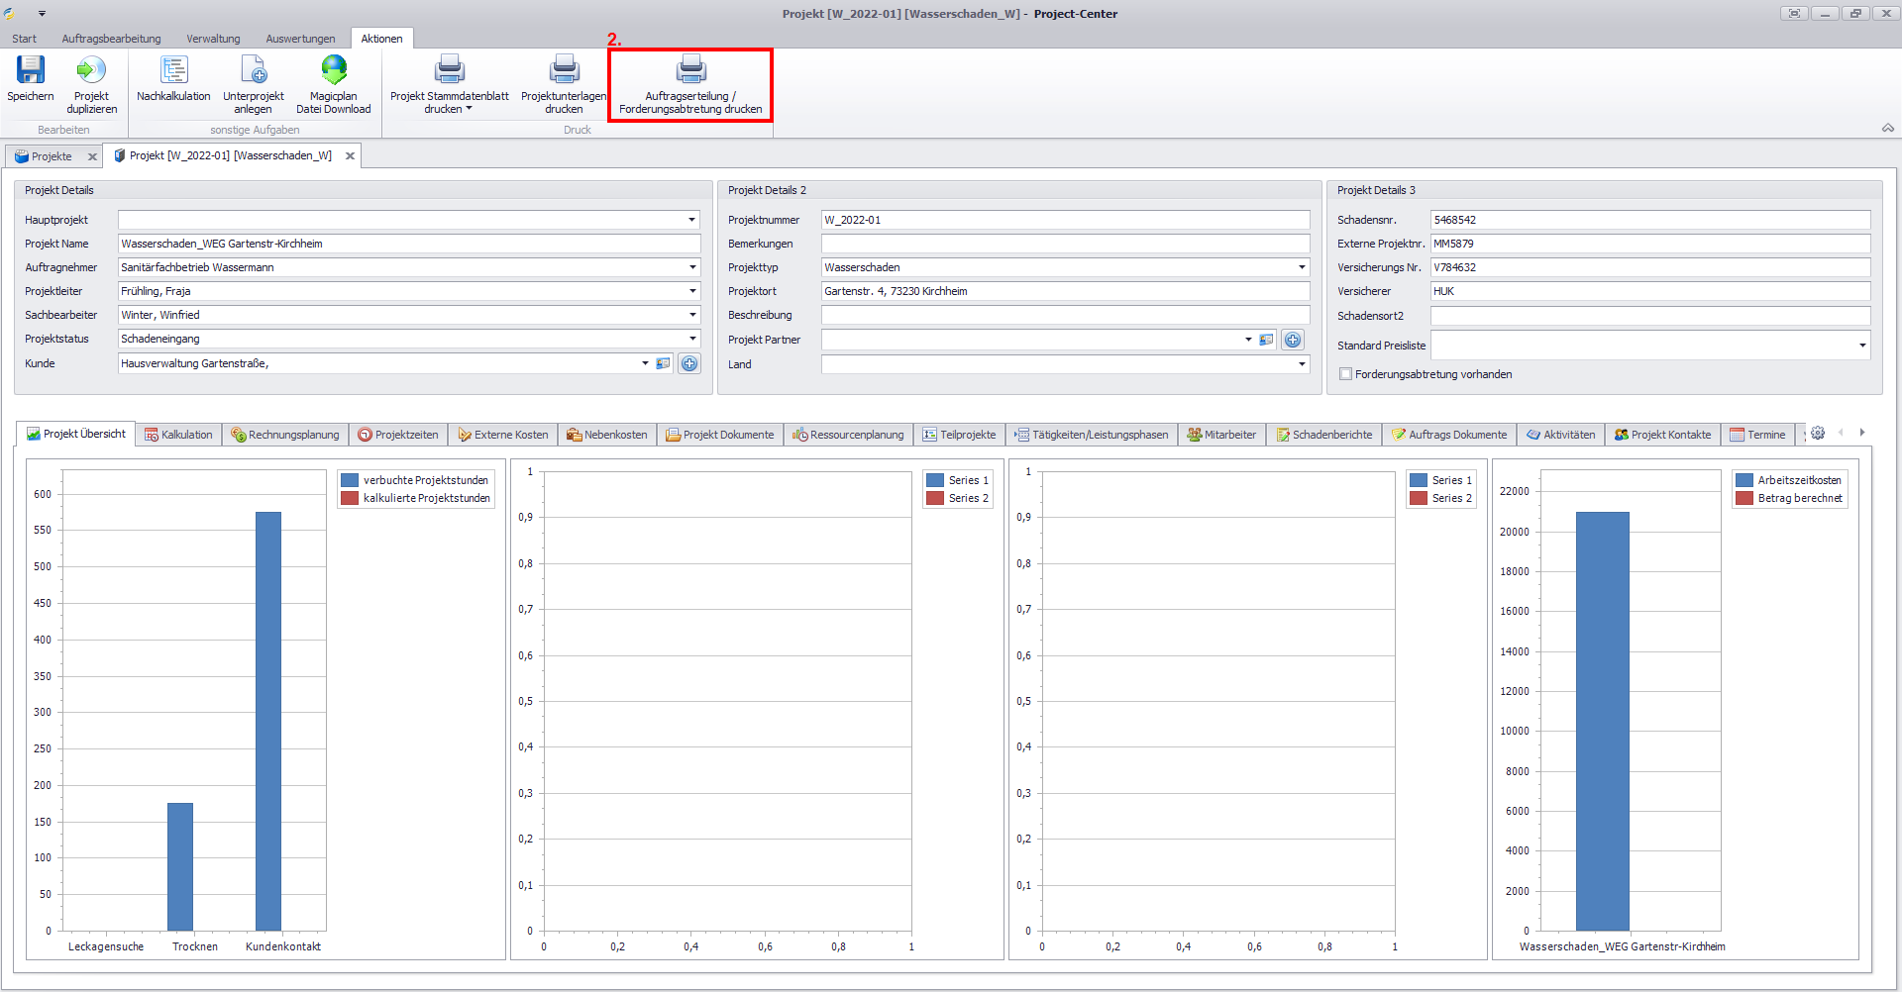Click Projektunterlagen drucken printer icon
1902x992 pixels.
564,70
